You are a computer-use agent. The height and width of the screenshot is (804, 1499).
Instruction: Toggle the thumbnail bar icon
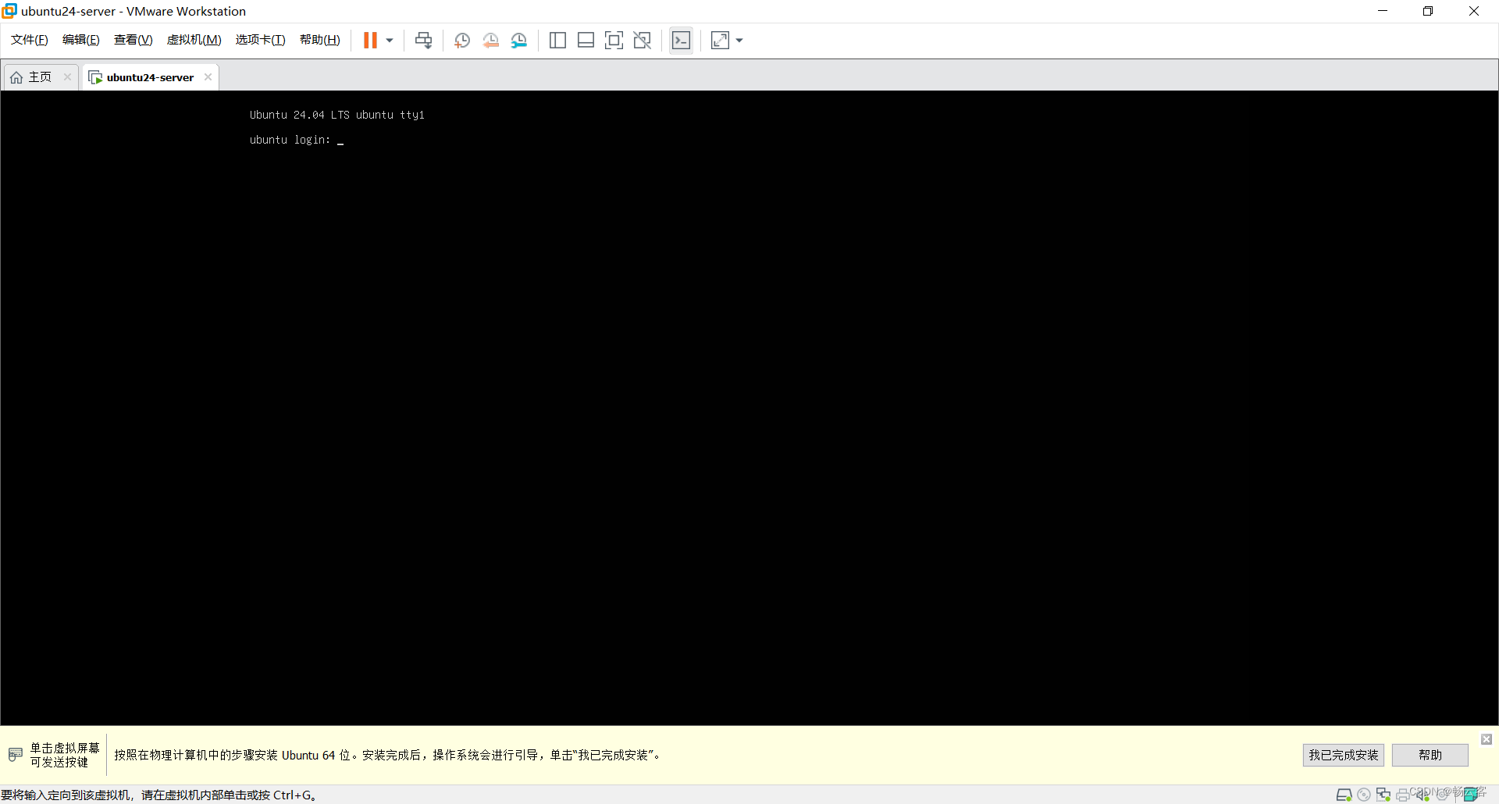[x=586, y=40]
